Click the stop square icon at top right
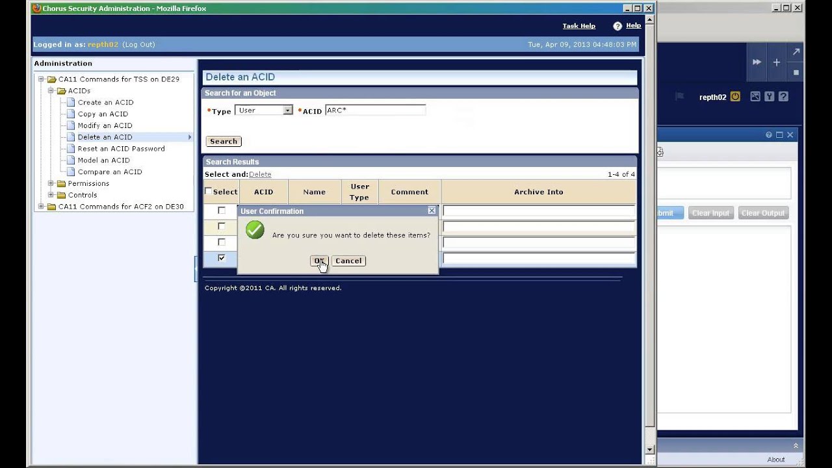Image resolution: width=832 pixels, height=468 pixels. tap(796, 72)
